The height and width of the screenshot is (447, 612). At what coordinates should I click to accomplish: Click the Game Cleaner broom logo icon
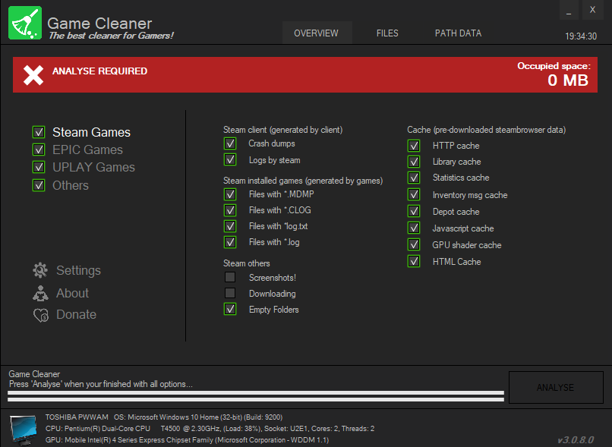click(x=25, y=23)
